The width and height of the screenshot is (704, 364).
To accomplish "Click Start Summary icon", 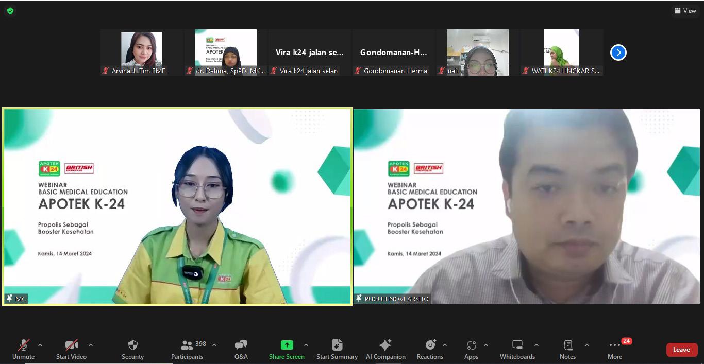I will (337, 345).
